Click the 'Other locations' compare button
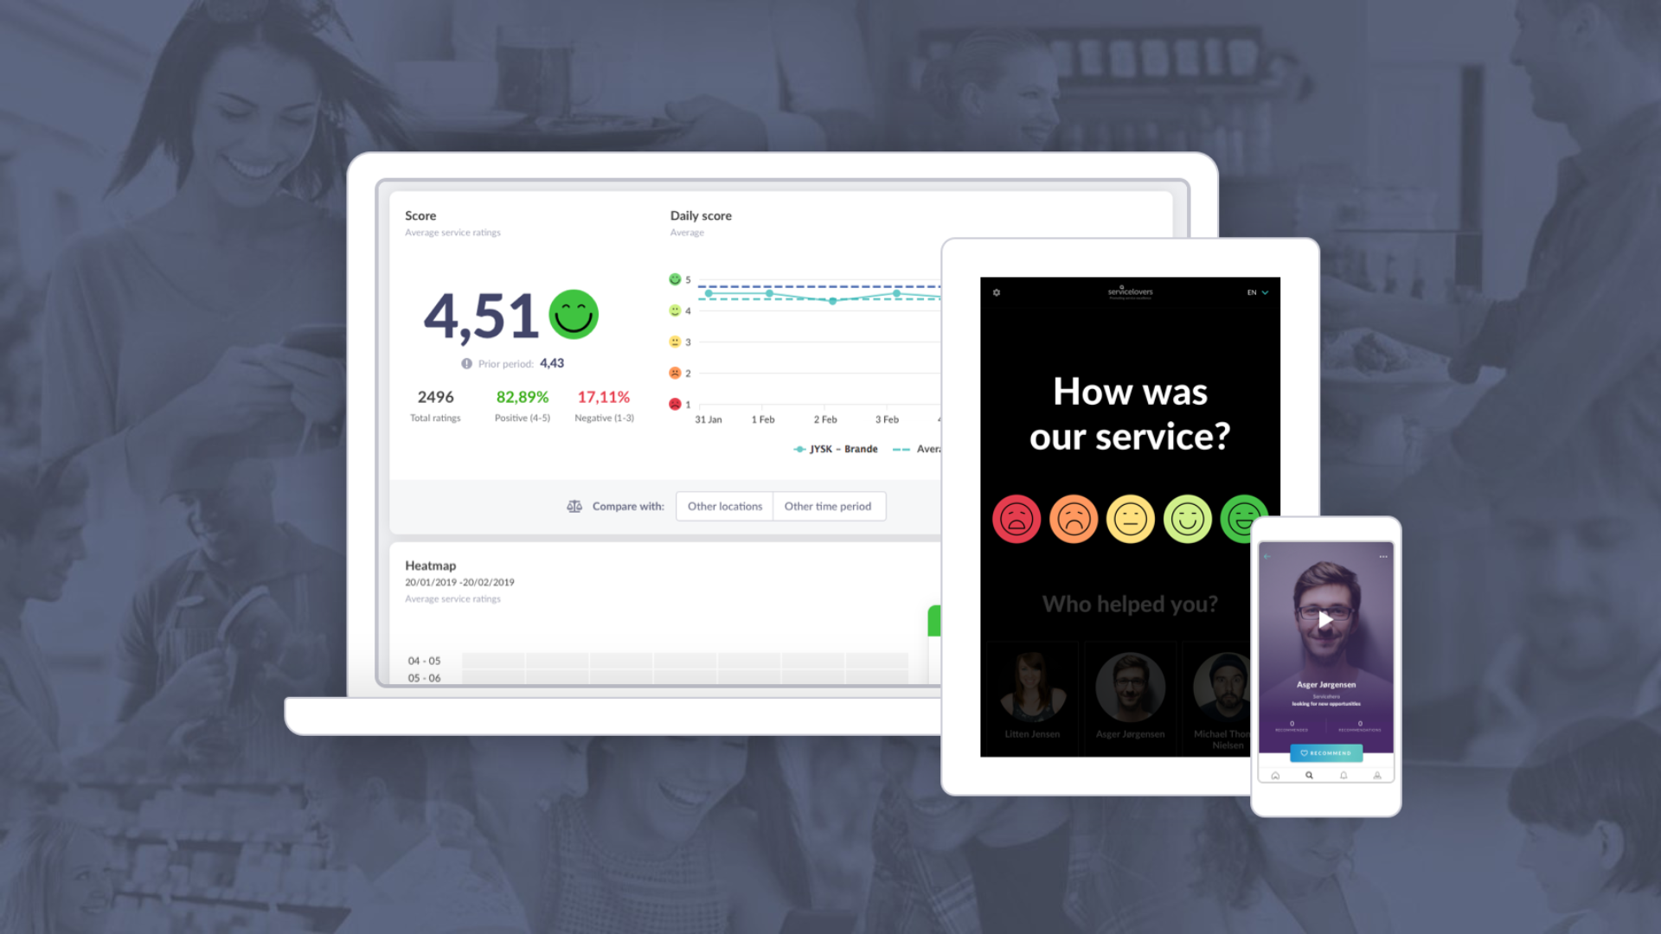Image resolution: width=1661 pixels, height=934 pixels. tap(724, 506)
